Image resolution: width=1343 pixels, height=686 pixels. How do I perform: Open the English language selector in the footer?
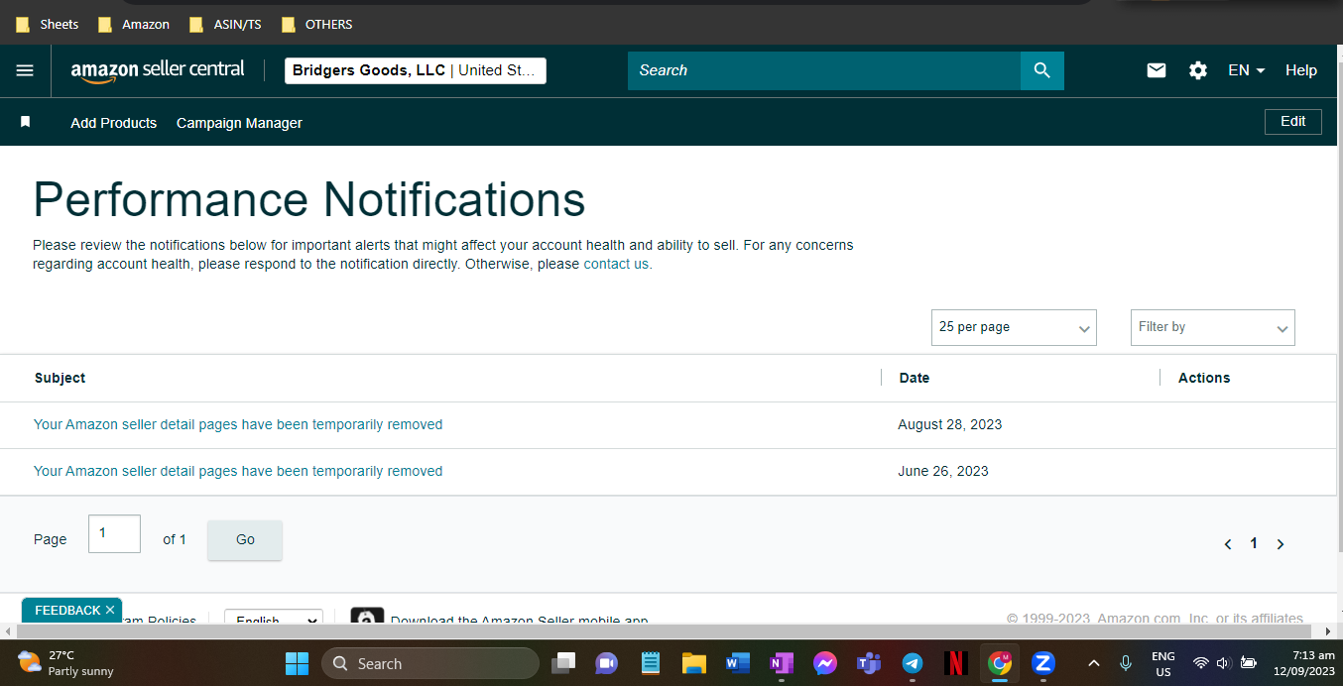[274, 618]
